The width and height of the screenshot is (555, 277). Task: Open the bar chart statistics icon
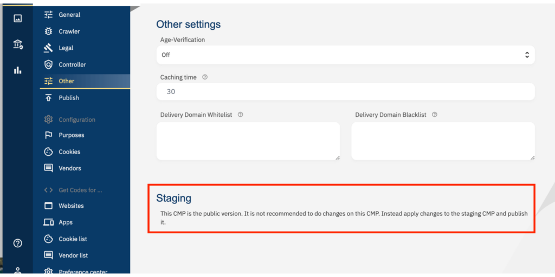click(x=17, y=70)
